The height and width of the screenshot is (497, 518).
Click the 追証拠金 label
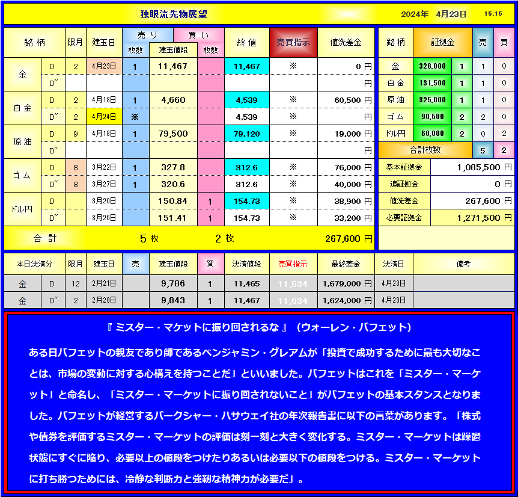[404, 184]
